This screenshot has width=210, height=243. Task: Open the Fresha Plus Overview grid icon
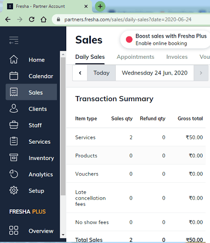pos(14,230)
